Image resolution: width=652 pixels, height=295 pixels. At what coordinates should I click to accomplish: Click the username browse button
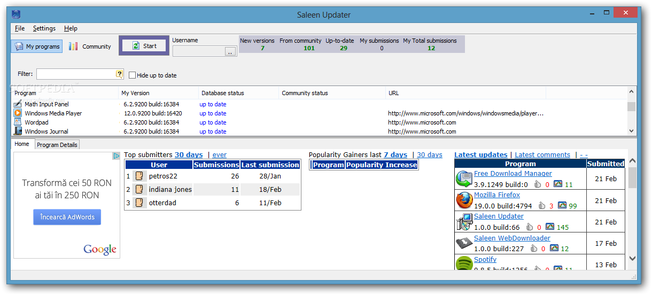(230, 51)
